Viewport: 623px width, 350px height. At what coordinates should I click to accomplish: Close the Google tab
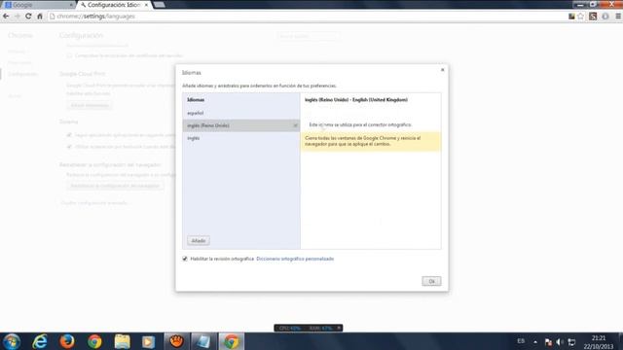click(71, 5)
